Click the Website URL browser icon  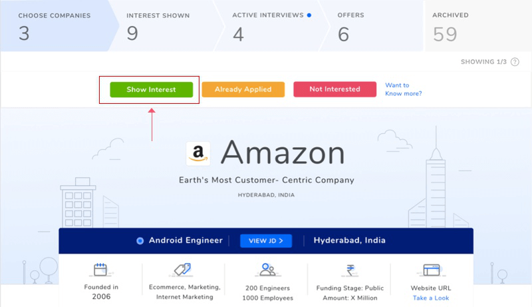pos(431,270)
